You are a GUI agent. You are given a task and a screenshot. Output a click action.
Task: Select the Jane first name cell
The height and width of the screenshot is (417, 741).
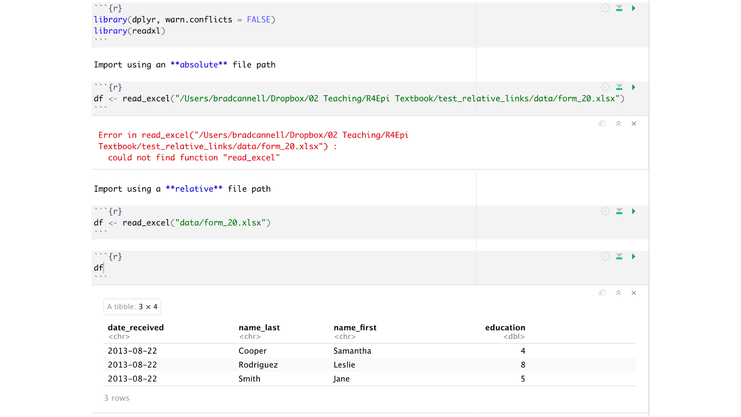(341, 379)
